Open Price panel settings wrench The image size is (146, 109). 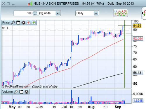tap(13, 23)
